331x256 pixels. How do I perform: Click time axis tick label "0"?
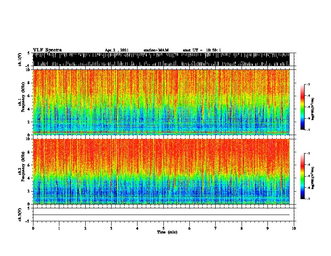(33, 228)
